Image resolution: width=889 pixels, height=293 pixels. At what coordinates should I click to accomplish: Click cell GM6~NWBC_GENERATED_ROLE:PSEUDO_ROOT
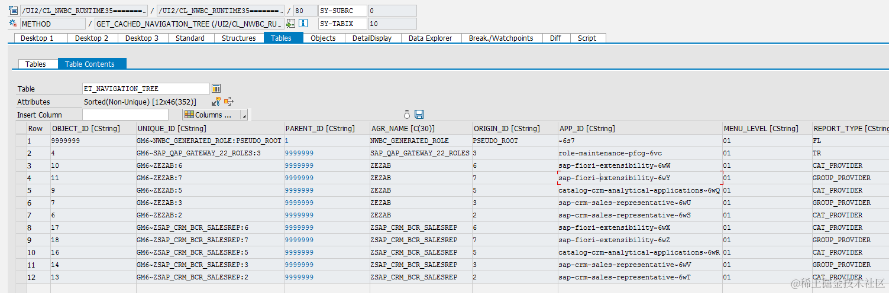coord(209,141)
